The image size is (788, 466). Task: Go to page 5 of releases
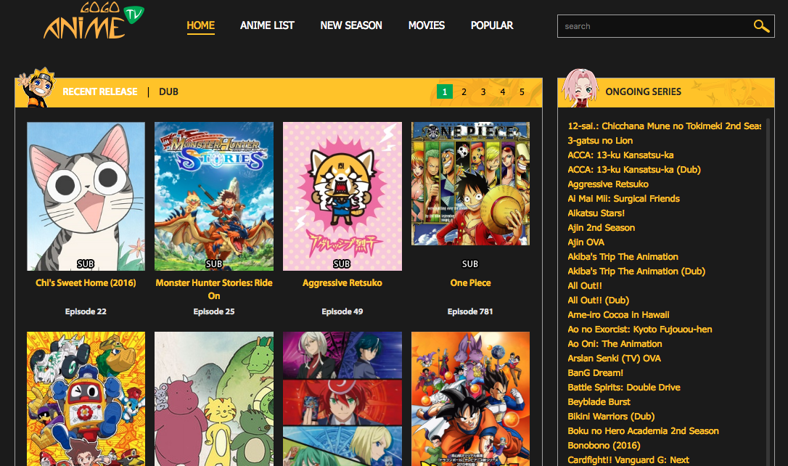[522, 91]
